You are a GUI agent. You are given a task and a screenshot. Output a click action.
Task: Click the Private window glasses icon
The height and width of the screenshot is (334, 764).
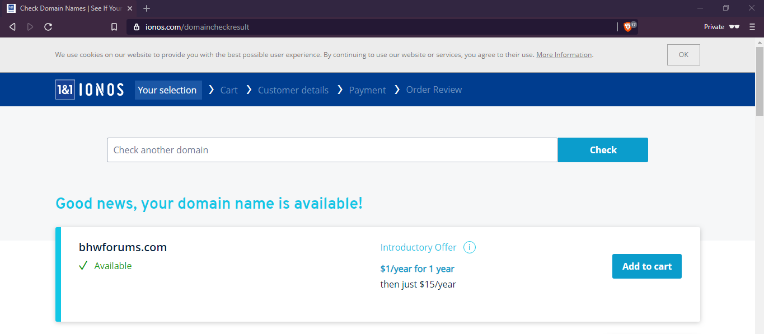point(734,27)
